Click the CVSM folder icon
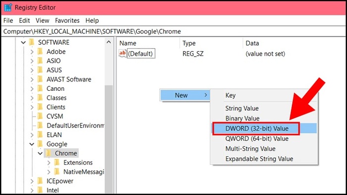347x195 pixels. pyautogui.click(x=40, y=116)
